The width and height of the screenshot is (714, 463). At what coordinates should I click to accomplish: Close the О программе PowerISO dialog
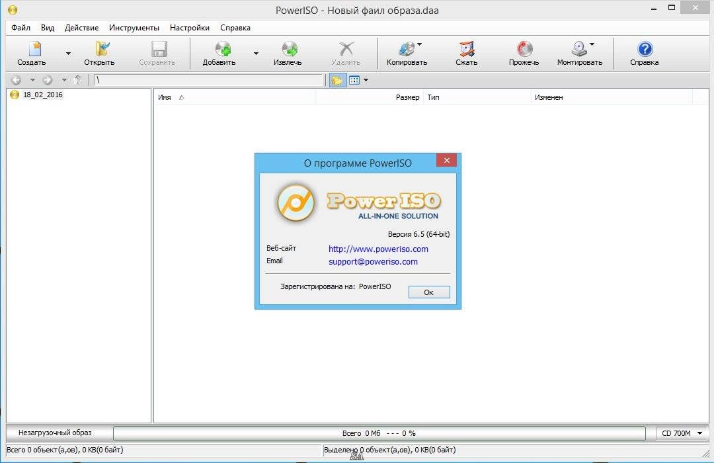pyautogui.click(x=446, y=160)
